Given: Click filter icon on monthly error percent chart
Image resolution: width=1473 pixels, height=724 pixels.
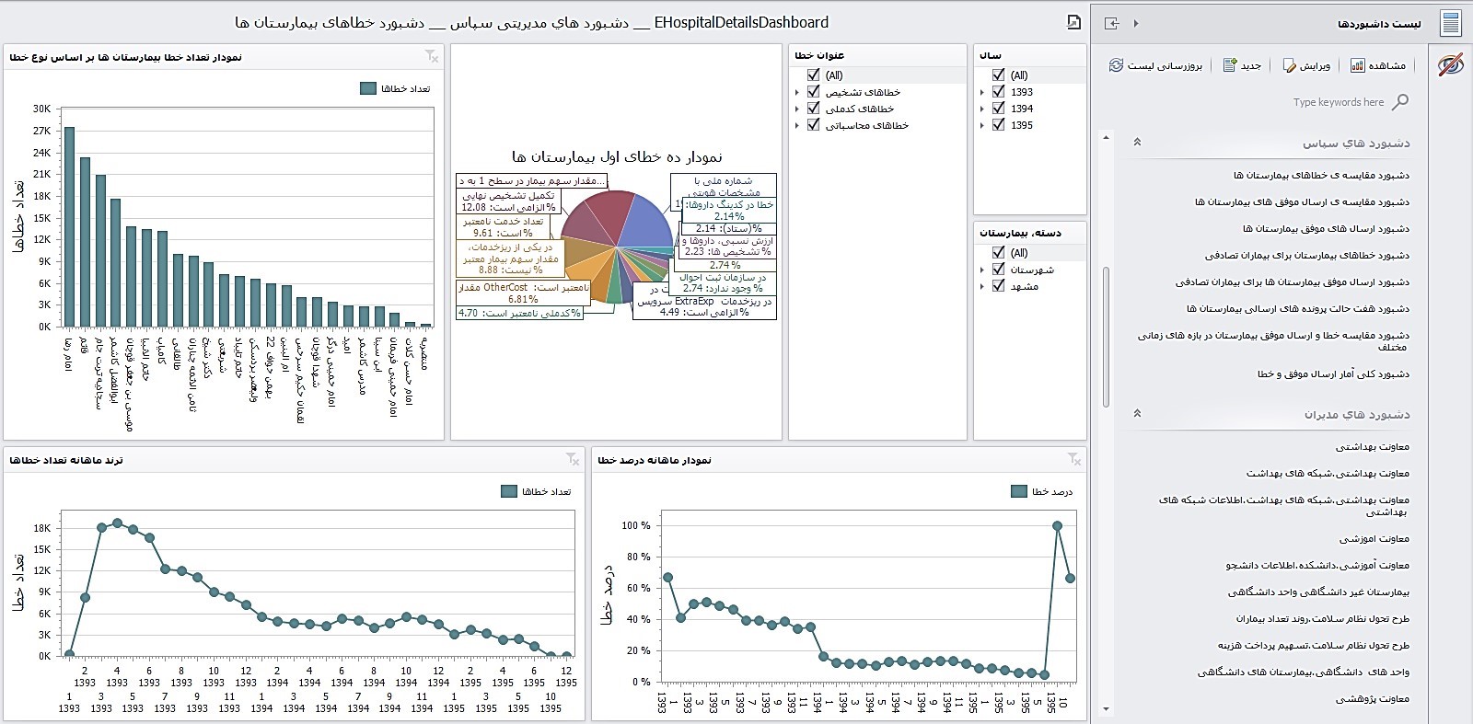Looking at the screenshot, I should (1074, 459).
